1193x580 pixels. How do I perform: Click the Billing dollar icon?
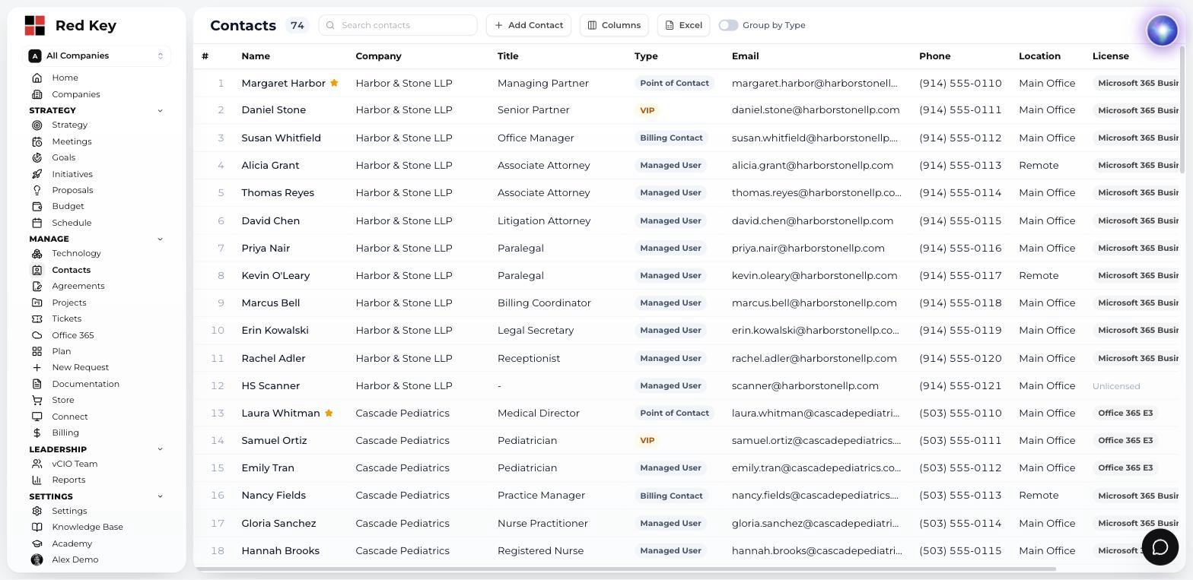click(x=37, y=433)
